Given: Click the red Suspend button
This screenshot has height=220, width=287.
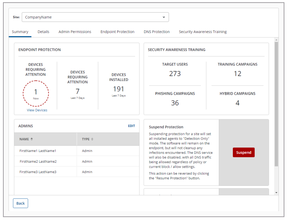Looking at the screenshot, I should tap(244, 152).
